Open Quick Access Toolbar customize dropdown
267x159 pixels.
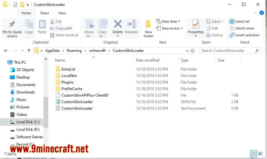[x=28, y=5]
